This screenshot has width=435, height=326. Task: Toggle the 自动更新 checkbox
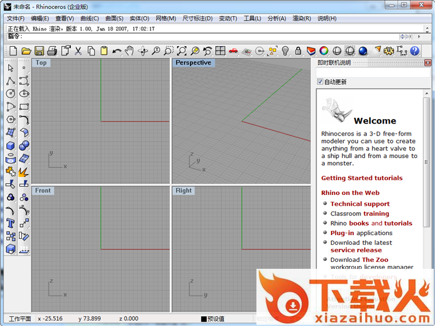tap(320, 82)
